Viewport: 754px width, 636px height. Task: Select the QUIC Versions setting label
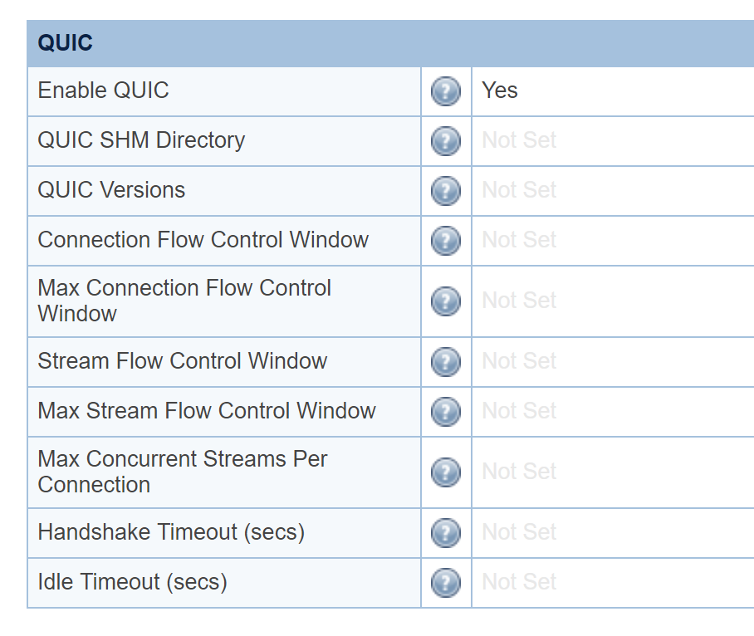pos(111,190)
